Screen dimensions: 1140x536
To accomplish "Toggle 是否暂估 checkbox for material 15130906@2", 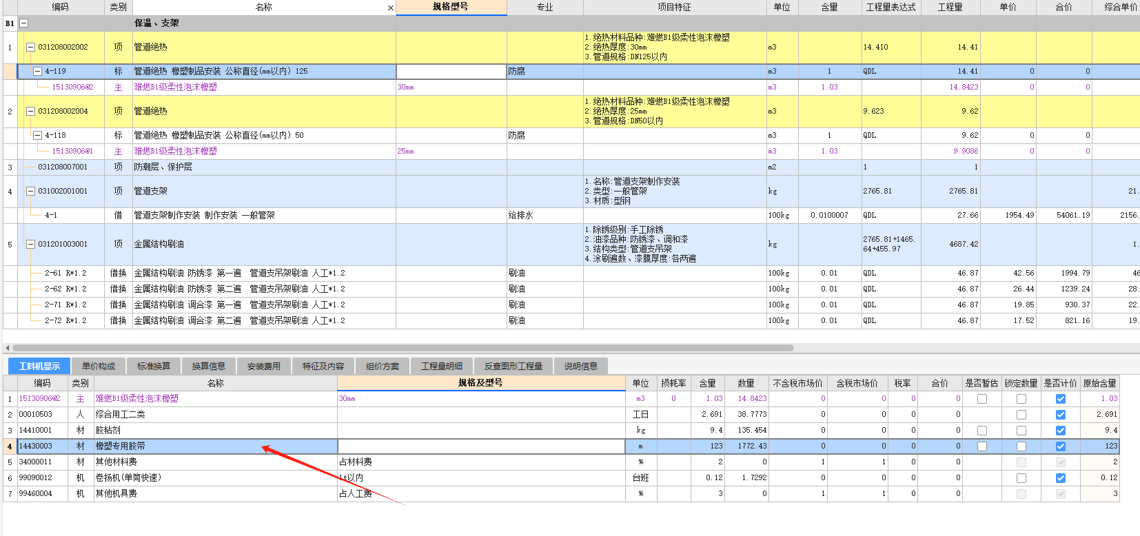I will [x=982, y=399].
